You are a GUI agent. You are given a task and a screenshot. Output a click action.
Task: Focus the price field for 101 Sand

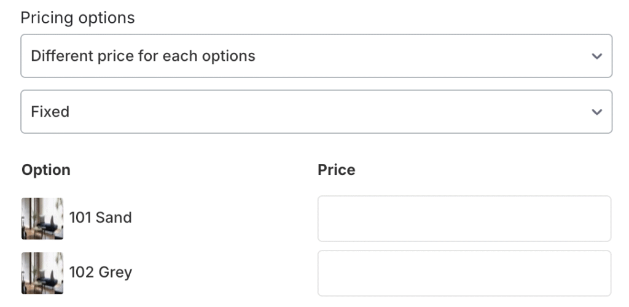click(464, 219)
